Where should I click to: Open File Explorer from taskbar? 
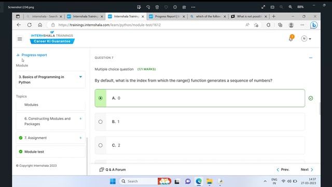210,181
